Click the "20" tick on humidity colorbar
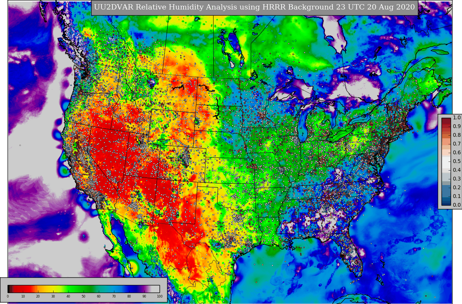Screen dimensions: 462x304 tap(38, 296)
